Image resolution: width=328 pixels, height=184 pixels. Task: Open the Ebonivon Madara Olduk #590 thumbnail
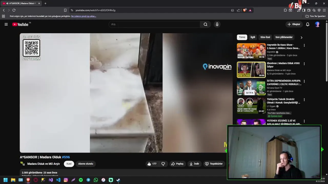[x=251, y=70]
